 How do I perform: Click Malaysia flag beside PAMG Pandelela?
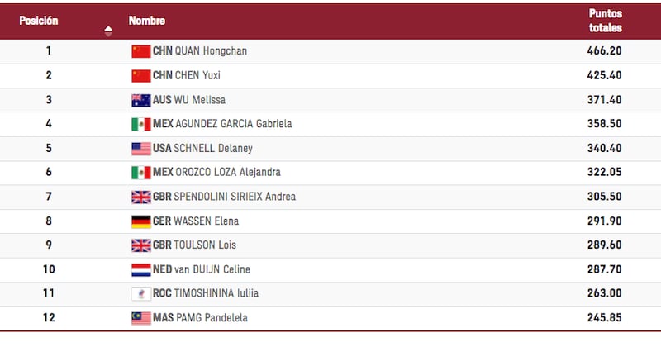[140, 318]
